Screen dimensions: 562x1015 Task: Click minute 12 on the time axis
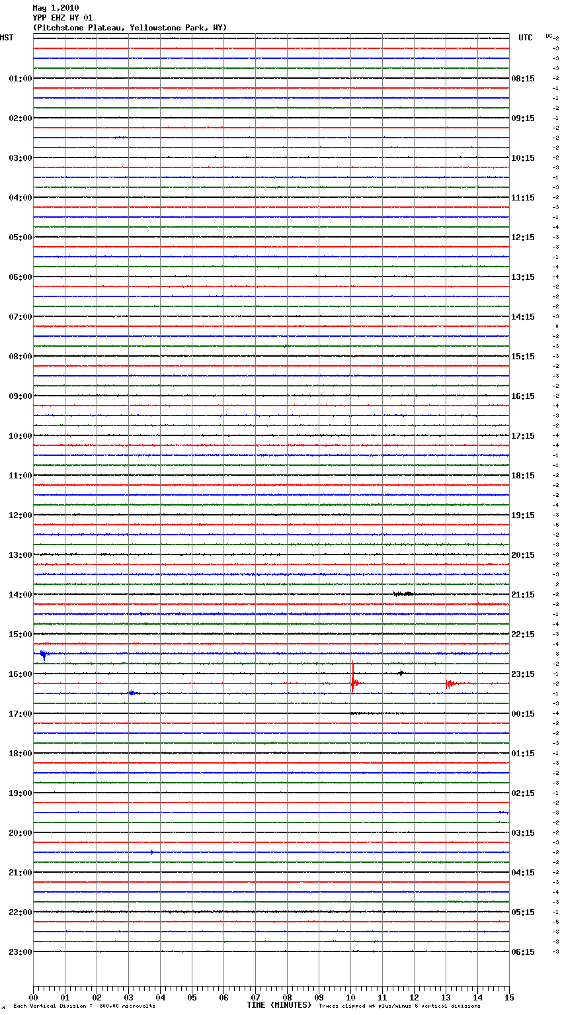[x=414, y=997]
